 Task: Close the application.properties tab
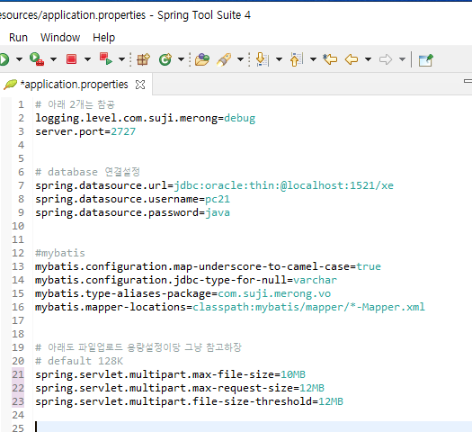pos(140,85)
